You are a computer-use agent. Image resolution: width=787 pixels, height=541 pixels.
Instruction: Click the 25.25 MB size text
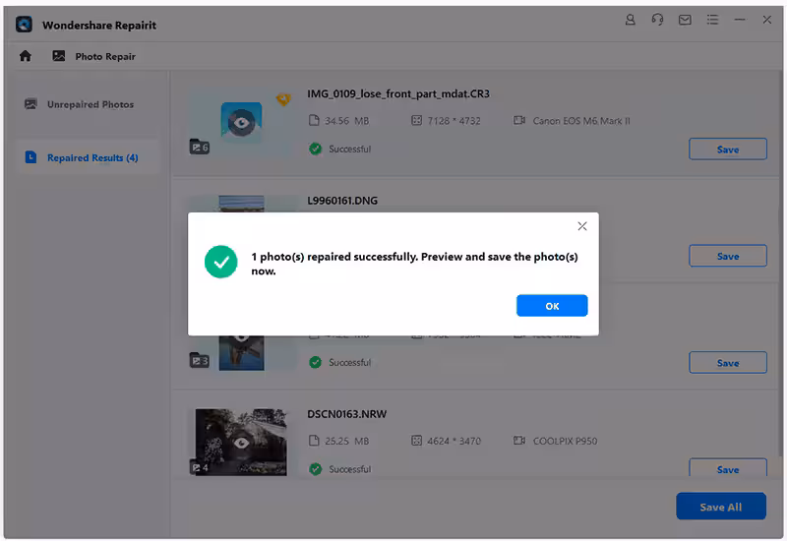pyautogui.click(x=347, y=441)
